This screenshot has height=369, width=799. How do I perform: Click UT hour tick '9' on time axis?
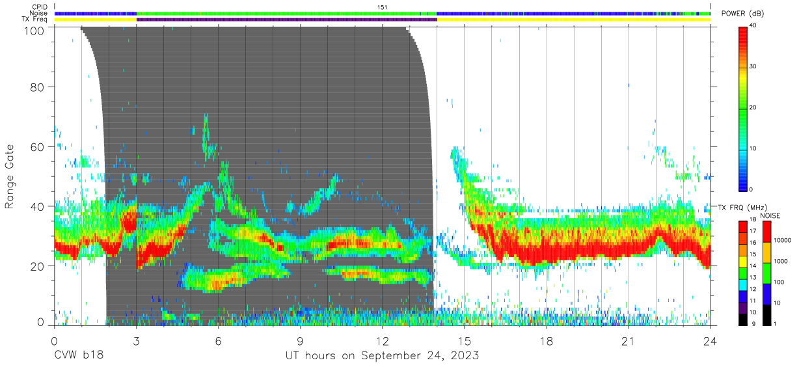click(300, 341)
